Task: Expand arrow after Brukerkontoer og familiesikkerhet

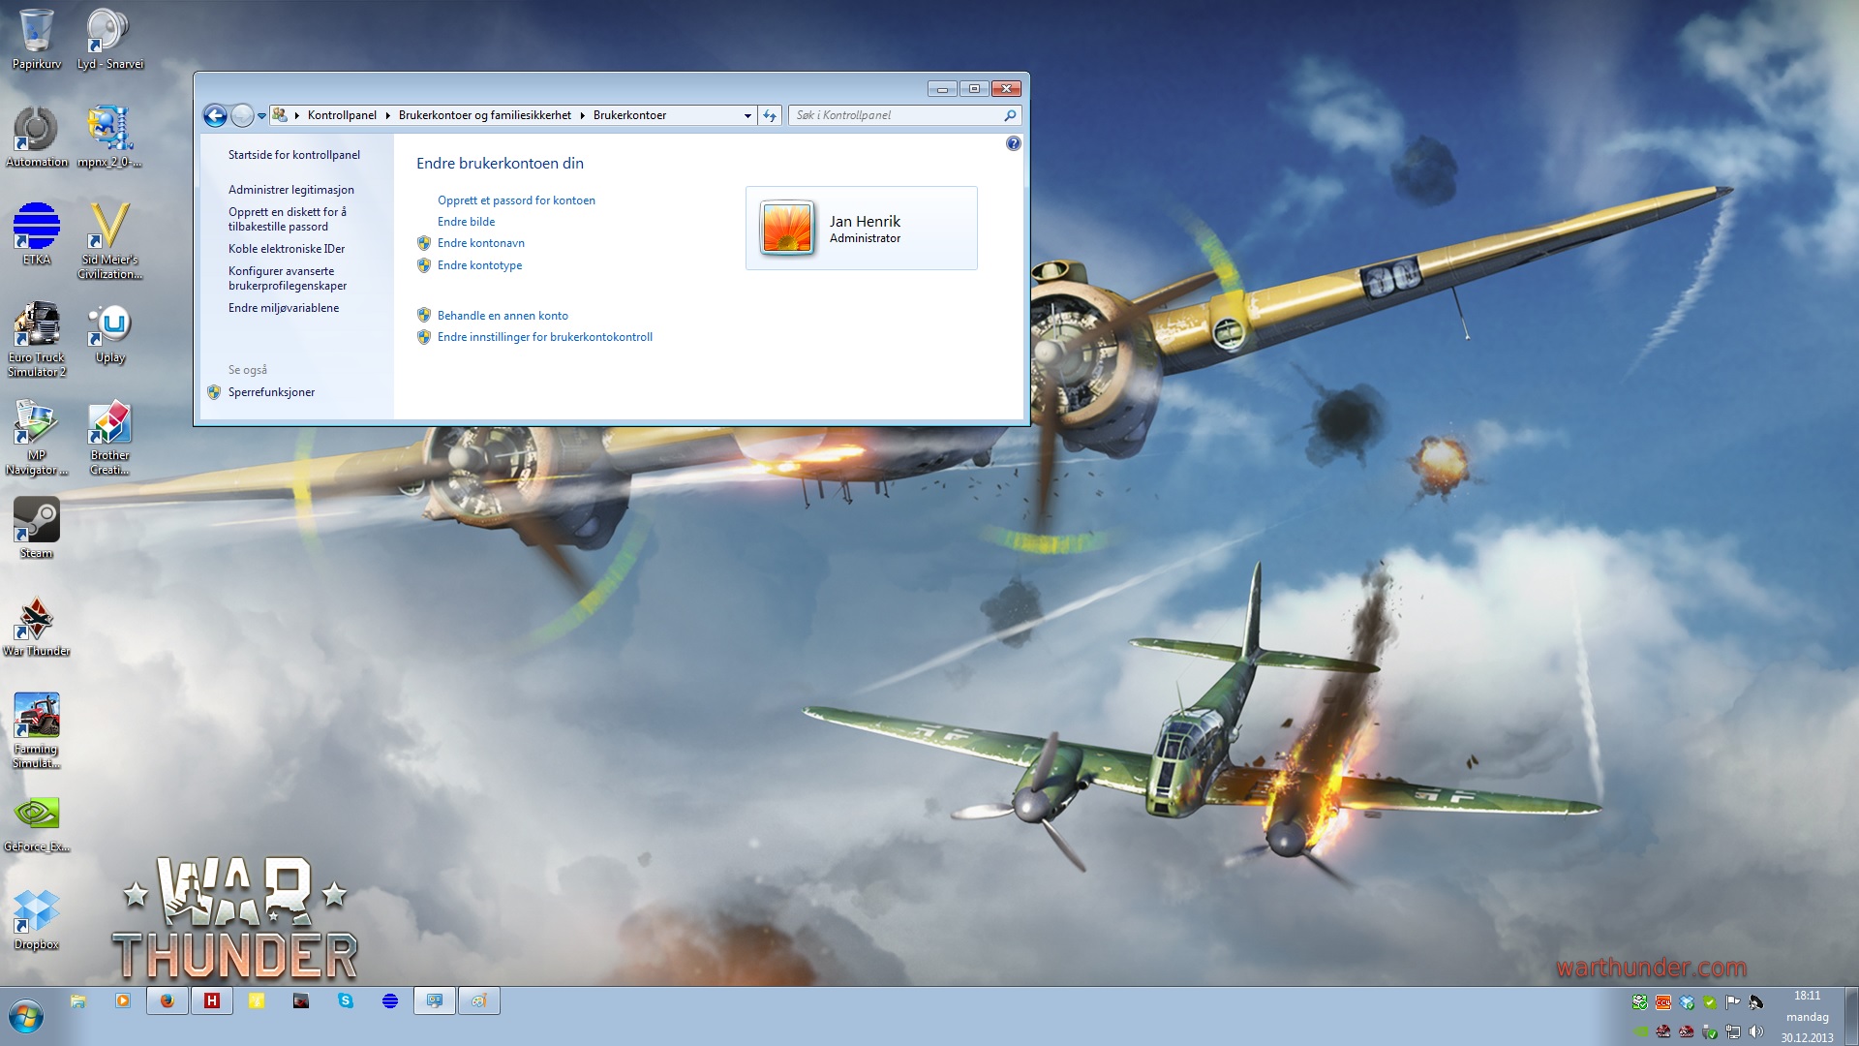Action: pyautogui.click(x=582, y=115)
